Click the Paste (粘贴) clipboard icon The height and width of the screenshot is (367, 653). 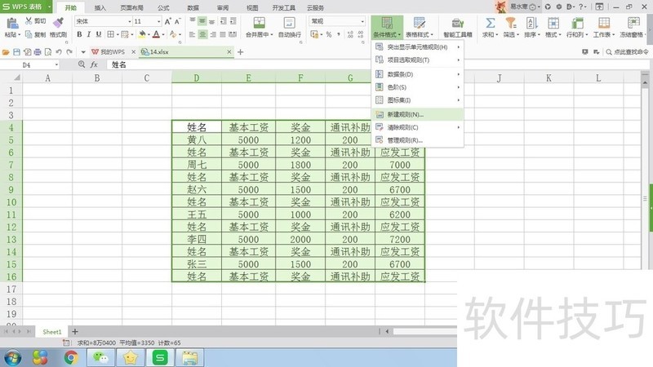pyautogui.click(x=11, y=24)
